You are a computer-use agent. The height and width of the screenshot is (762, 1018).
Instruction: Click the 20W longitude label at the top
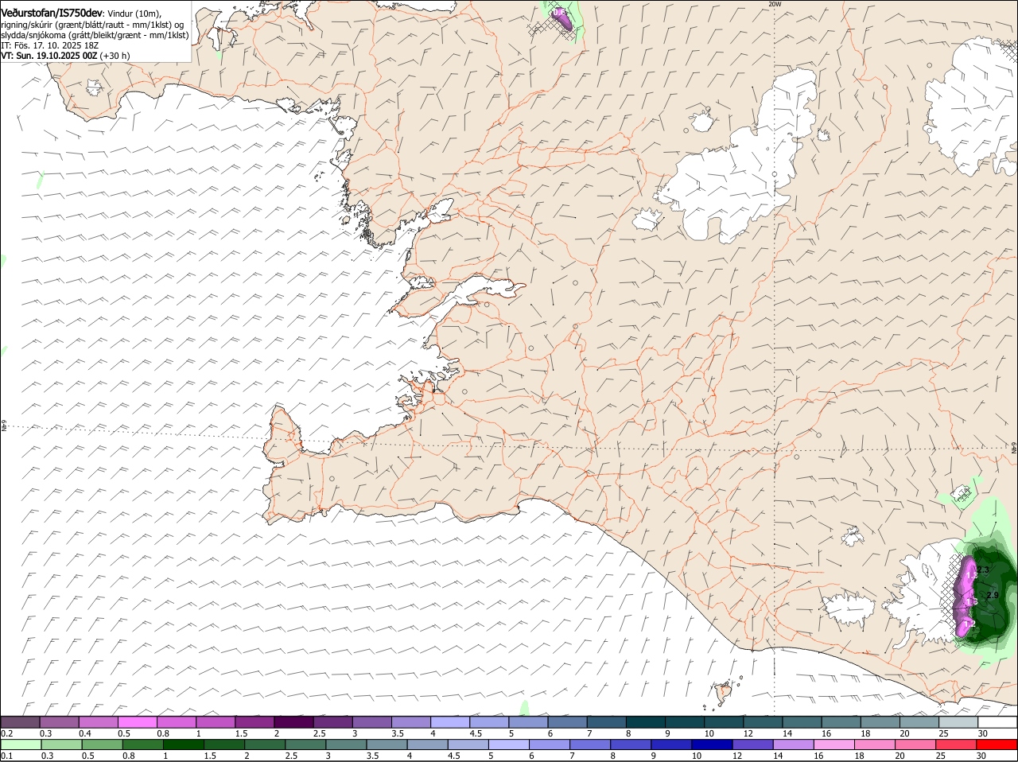point(775,4)
